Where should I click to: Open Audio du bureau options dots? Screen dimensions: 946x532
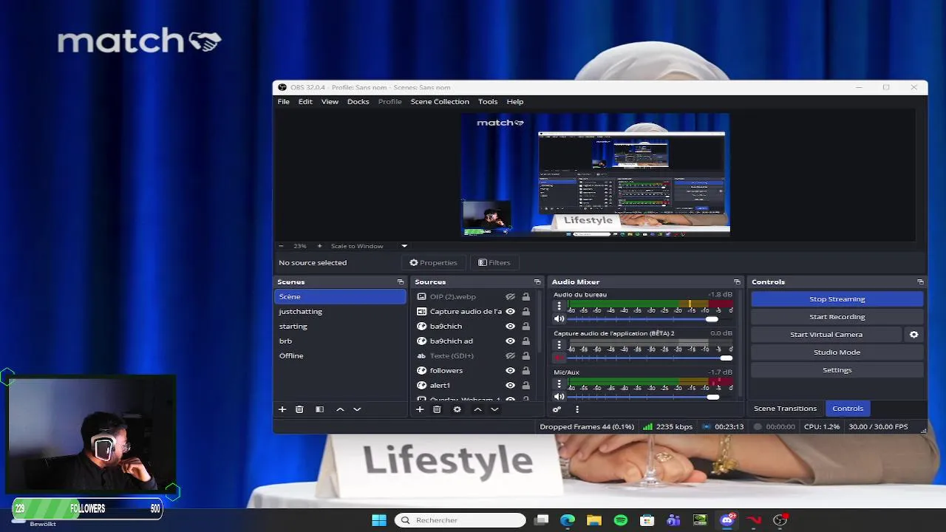pos(559,306)
